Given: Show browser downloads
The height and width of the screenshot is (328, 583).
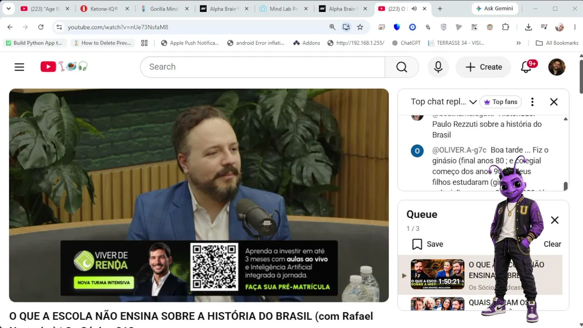Looking at the screenshot, I should [x=528, y=27].
